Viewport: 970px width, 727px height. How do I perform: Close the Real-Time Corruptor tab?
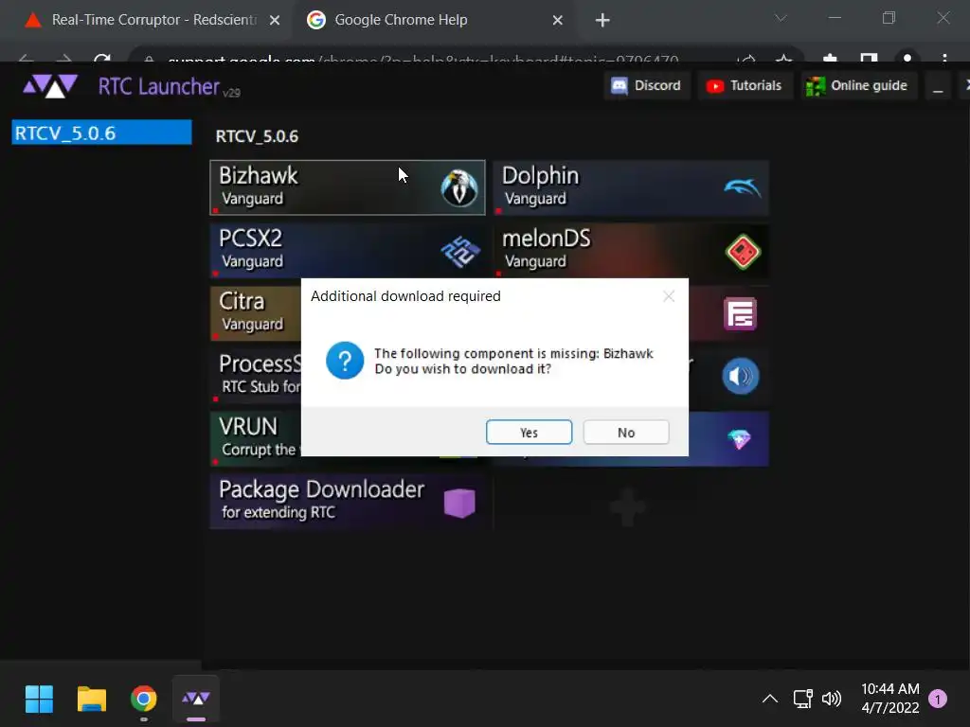pos(275,21)
